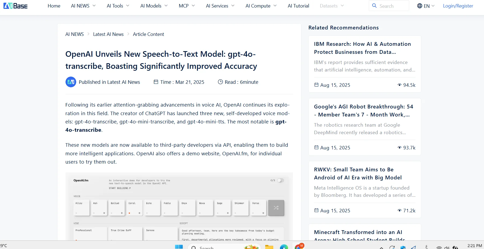484x249 pixels.
Task: Expand the AI Models dropdown
Action: coord(154,6)
